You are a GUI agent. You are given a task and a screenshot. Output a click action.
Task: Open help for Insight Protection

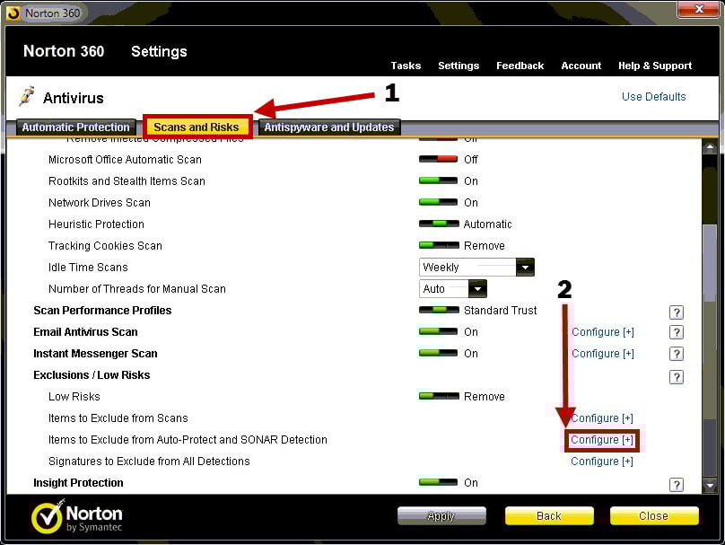(677, 484)
